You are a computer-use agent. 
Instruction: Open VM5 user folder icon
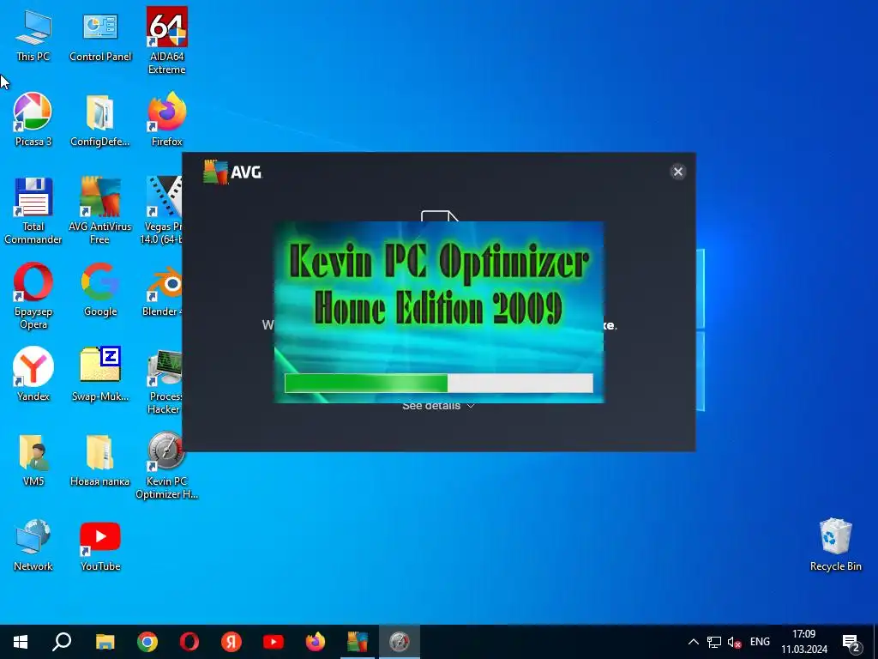coord(33,460)
